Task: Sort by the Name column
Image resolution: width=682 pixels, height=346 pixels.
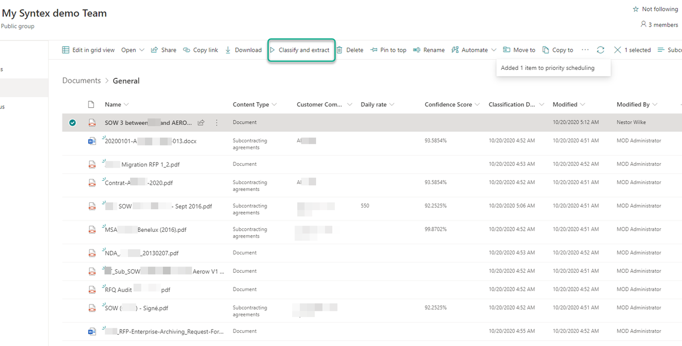Action: (117, 105)
